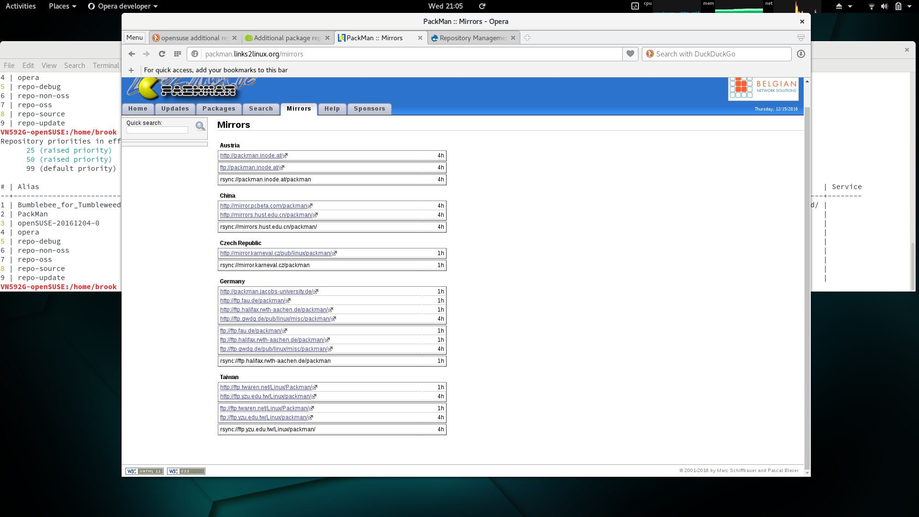Click the browser forward arrow
The width and height of the screenshot is (919, 517).
(146, 54)
